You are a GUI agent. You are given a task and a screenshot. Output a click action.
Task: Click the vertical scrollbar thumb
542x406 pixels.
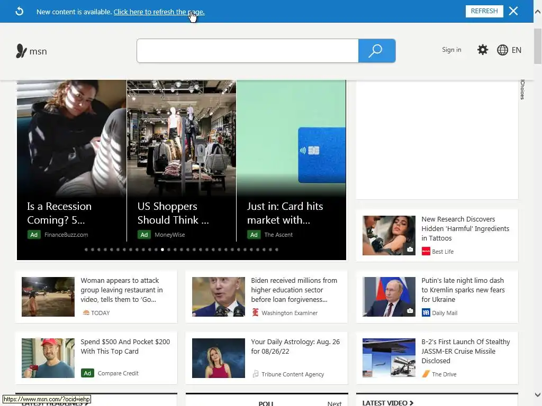[538, 47]
